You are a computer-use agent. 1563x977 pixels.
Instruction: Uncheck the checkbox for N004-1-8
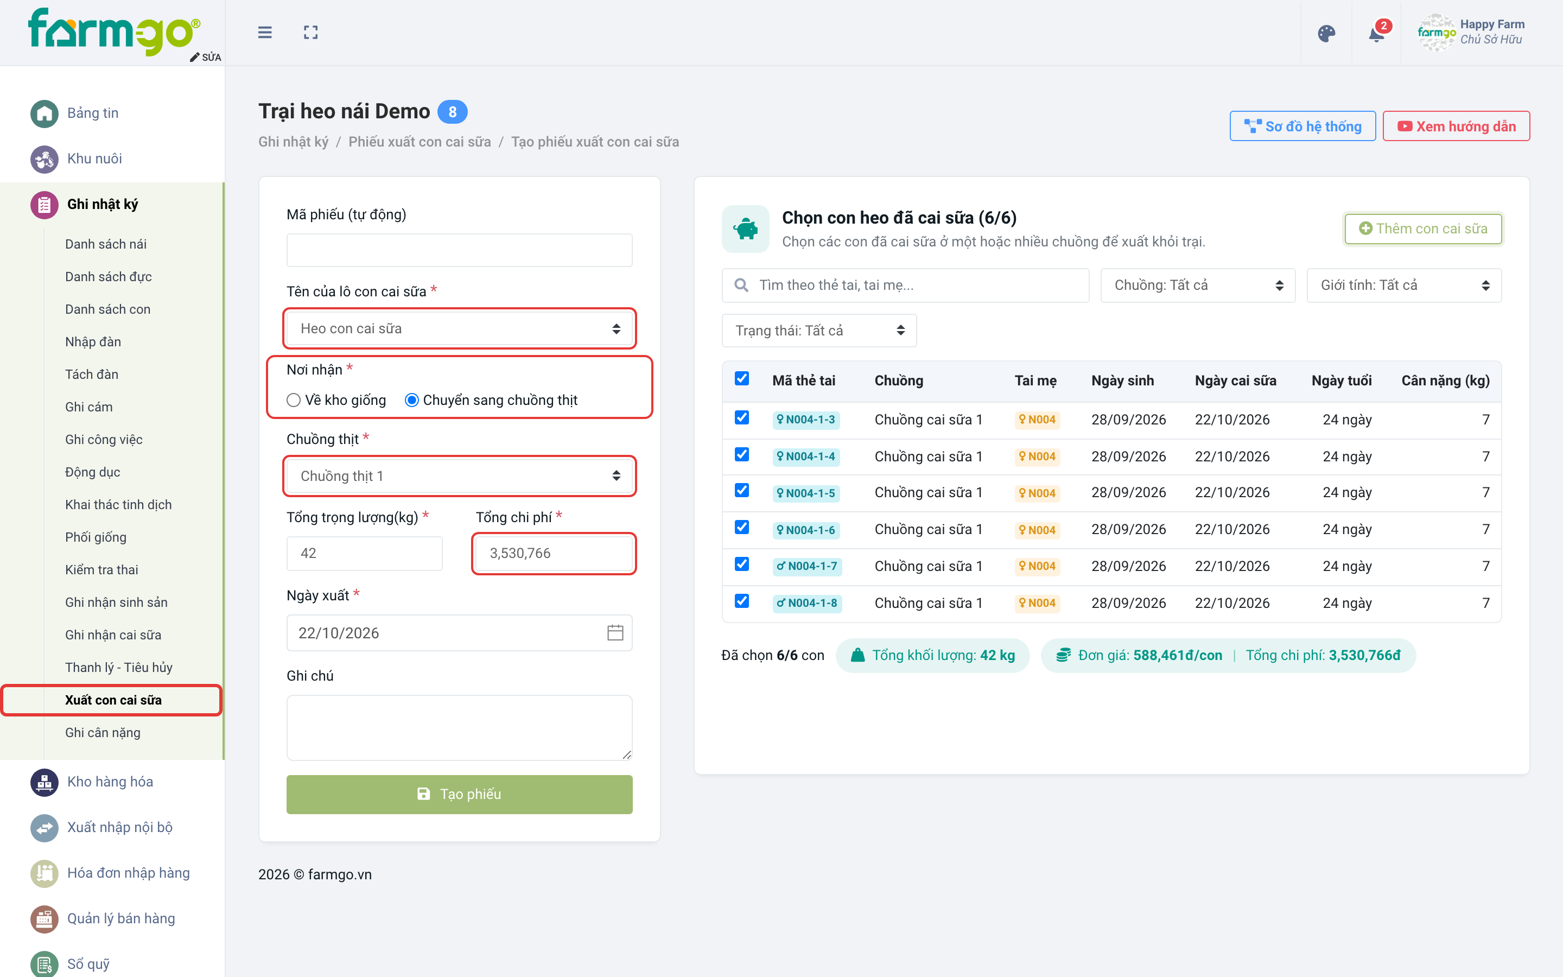click(x=741, y=601)
